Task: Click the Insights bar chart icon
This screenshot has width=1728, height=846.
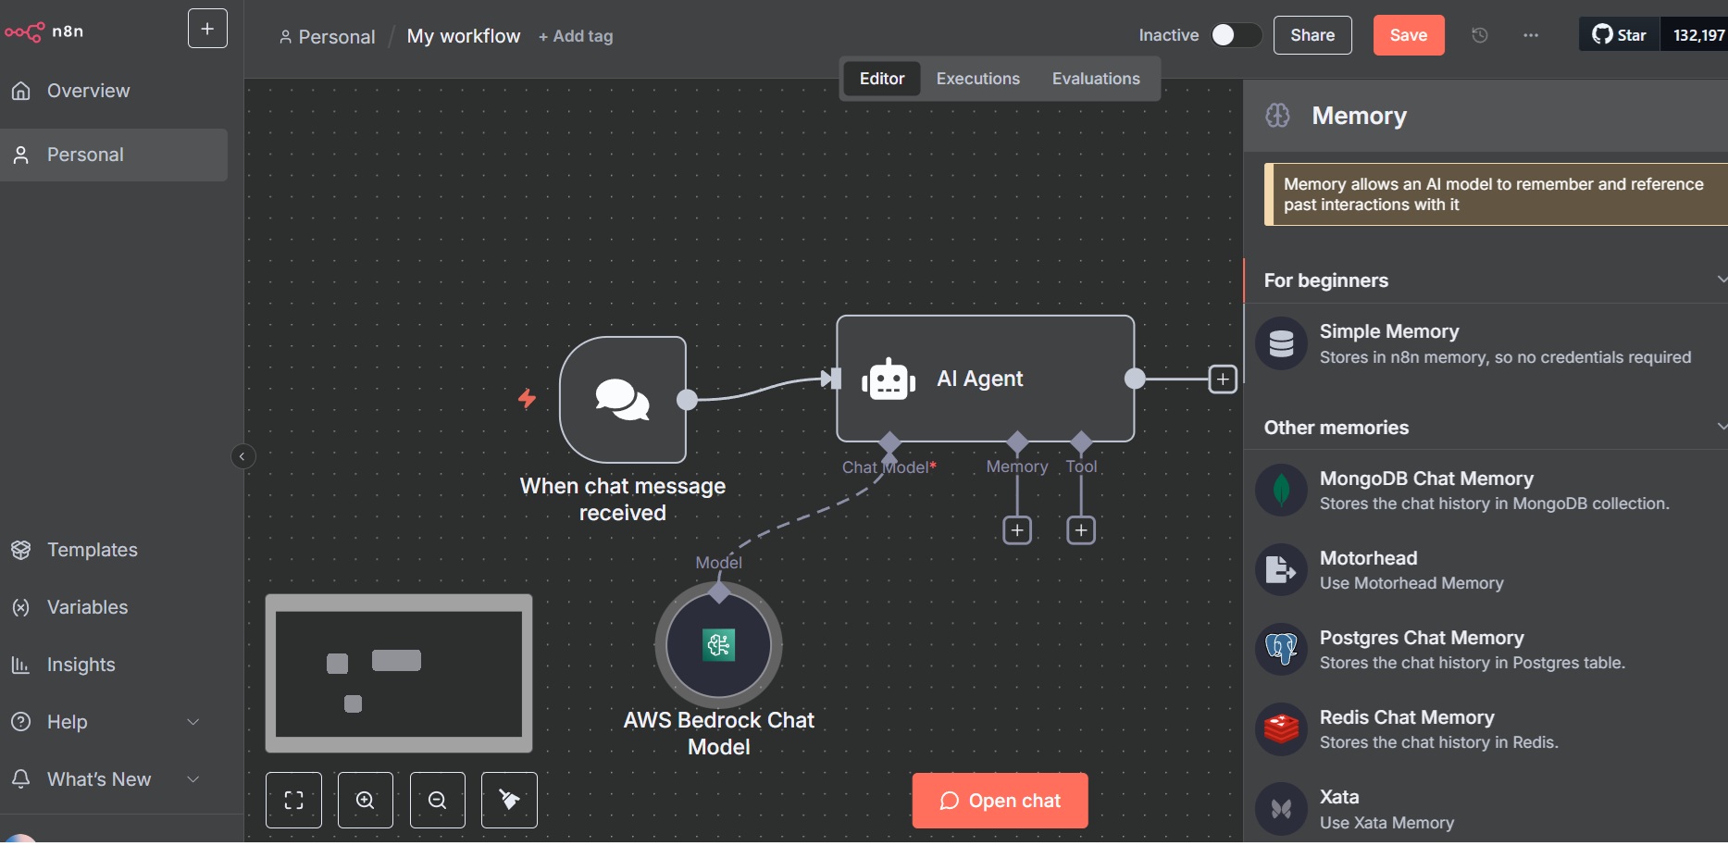Action: tap(21, 665)
